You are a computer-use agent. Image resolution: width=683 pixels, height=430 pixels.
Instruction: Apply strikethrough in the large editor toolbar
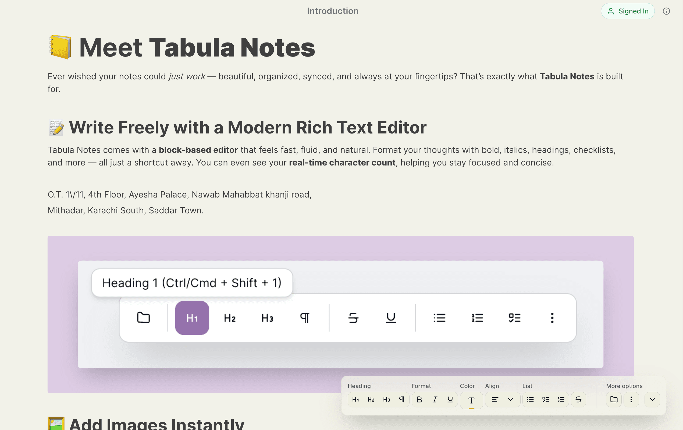point(353,318)
